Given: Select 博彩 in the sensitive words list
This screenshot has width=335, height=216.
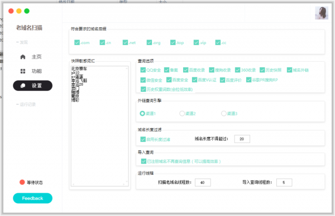Looking at the screenshot, I should click(x=75, y=100).
